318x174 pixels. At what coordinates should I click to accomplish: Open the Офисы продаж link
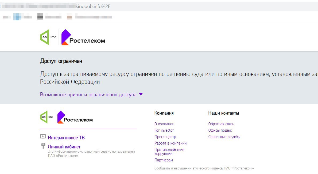pyautogui.click(x=220, y=130)
